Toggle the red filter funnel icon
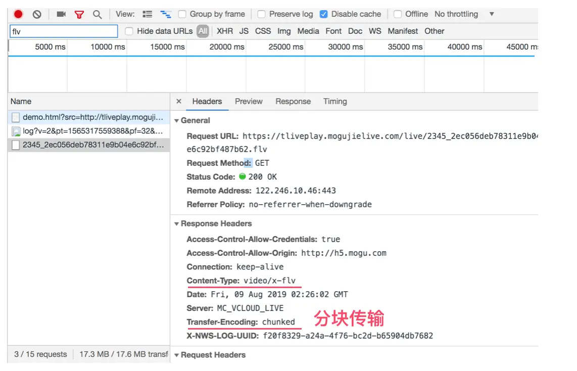 coord(79,15)
